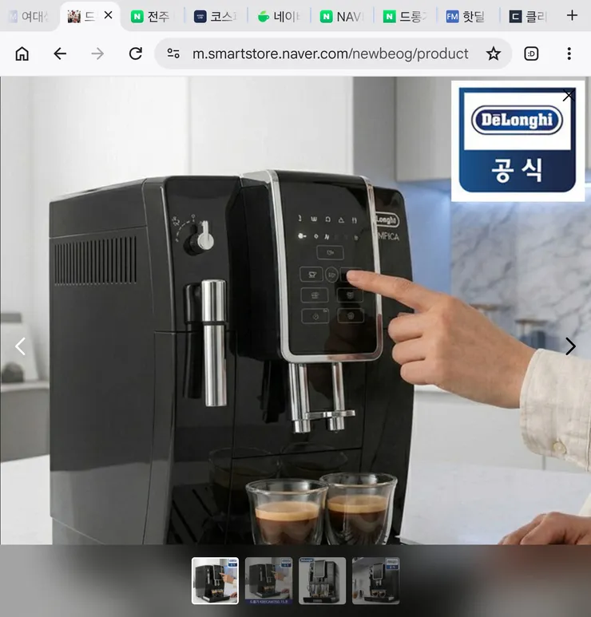
Task: Bookmark this page with the star
Action: pyautogui.click(x=494, y=53)
